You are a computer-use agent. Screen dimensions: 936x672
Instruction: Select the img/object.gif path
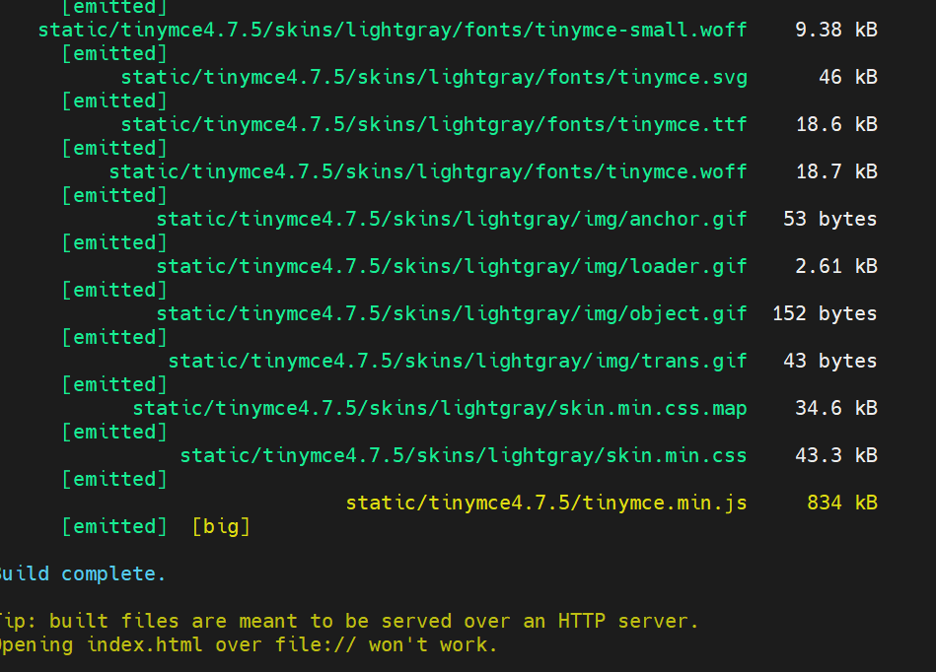(452, 313)
